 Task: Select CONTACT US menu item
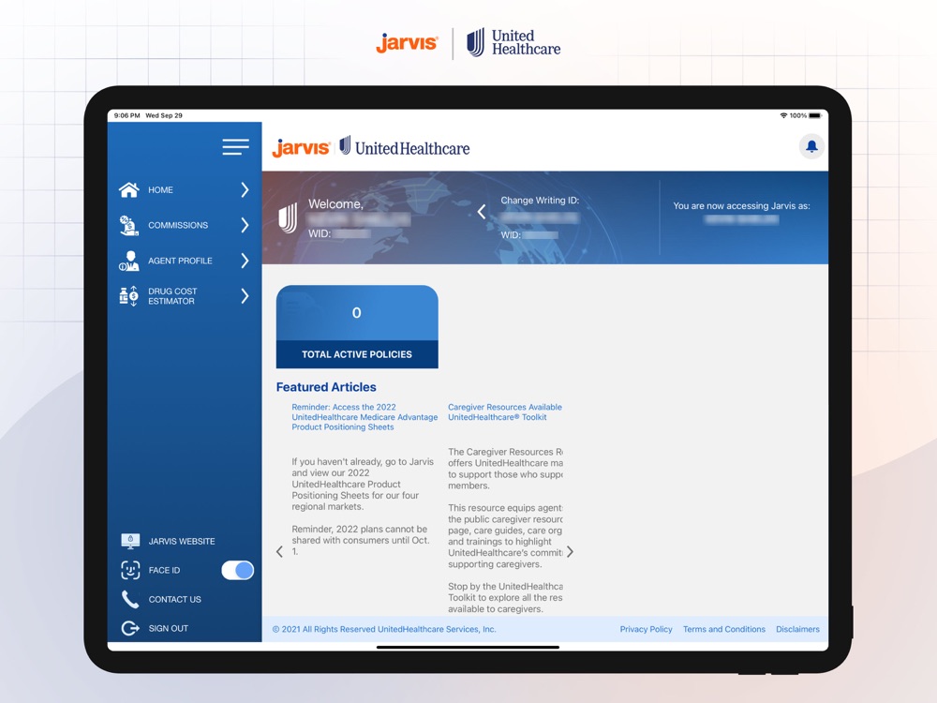click(175, 599)
